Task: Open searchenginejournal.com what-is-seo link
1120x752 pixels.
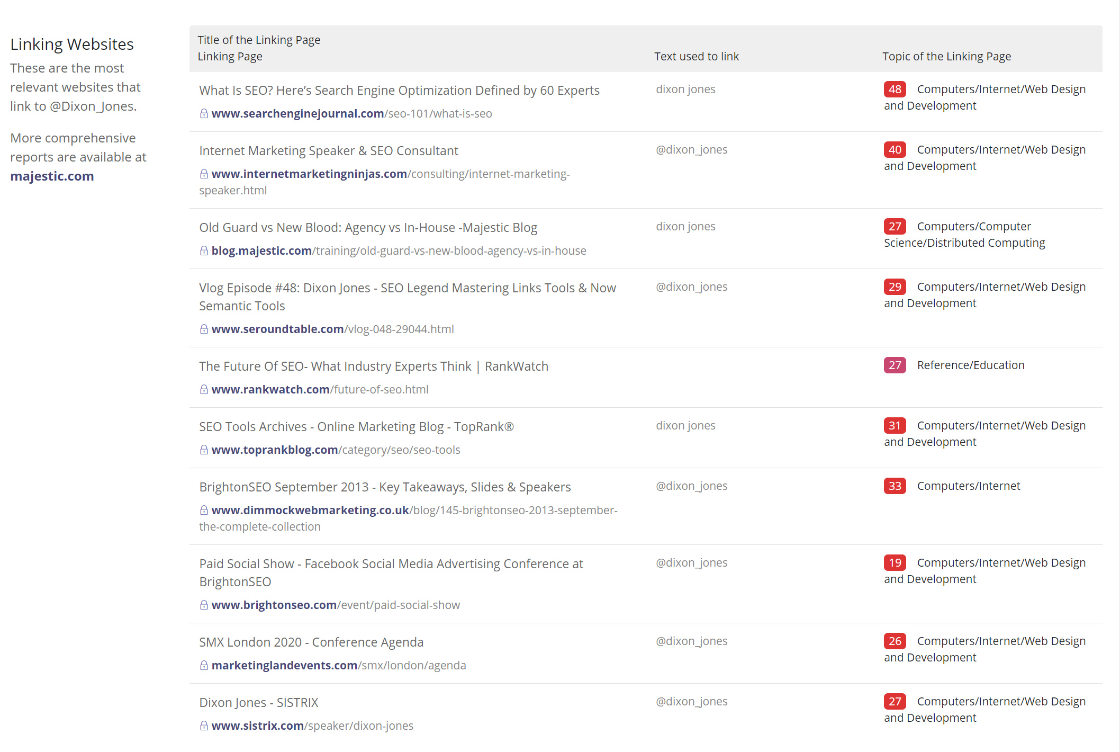Action: tap(351, 113)
